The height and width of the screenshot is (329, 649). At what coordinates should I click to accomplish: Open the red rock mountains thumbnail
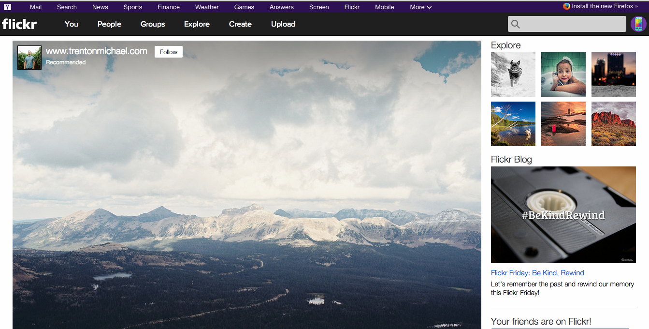coord(614,124)
